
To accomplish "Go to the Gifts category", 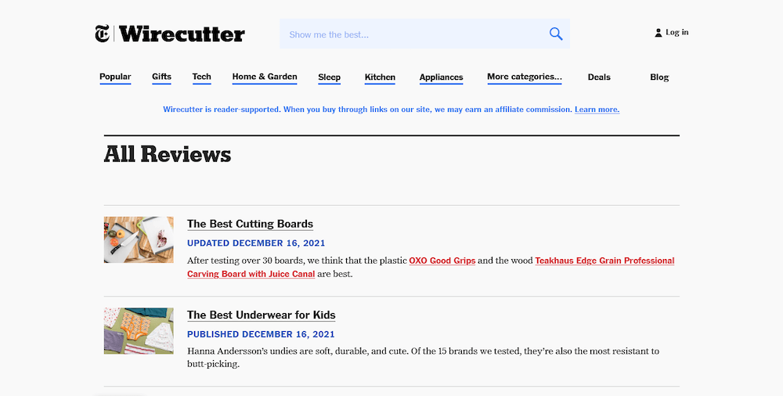I will [162, 77].
